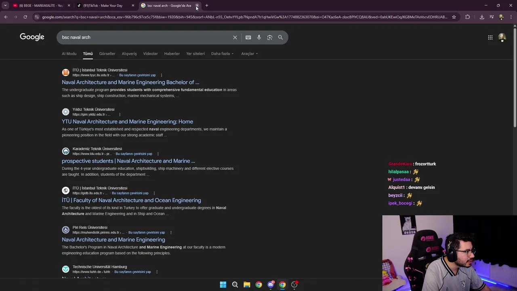Viewport: 517px width, 291px height.
Task: Close the TikTok tab
Action: [133, 6]
